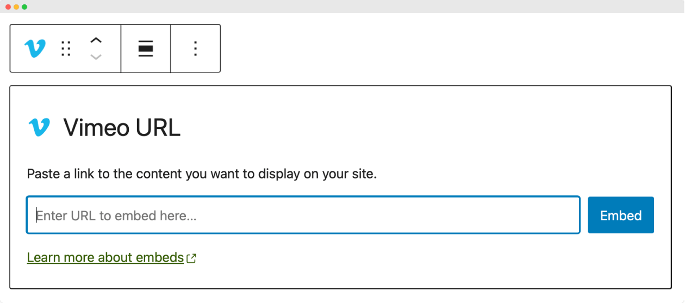Click the blank canvas right of block toolbar

coord(446,48)
